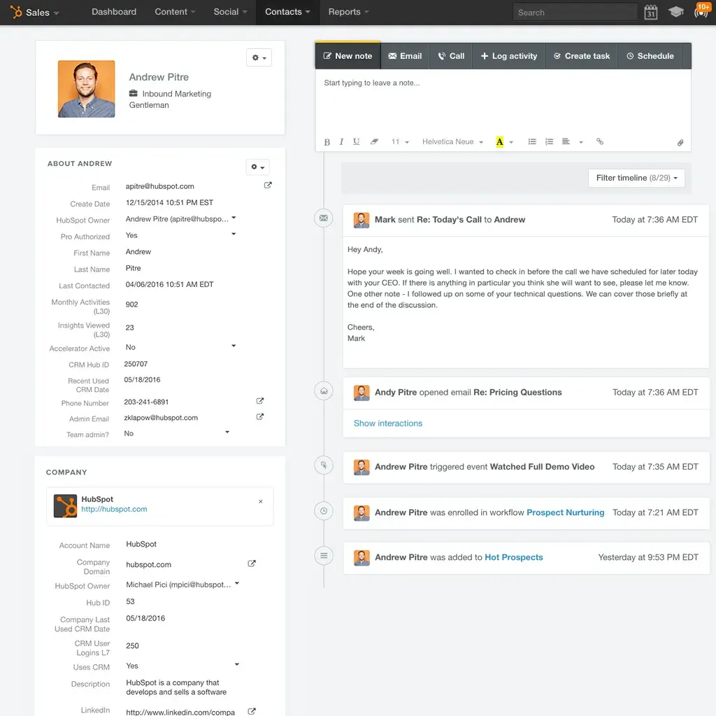Image resolution: width=716 pixels, height=716 pixels.
Task: Click the Show interactions link
Action: [x=387, y=423]
